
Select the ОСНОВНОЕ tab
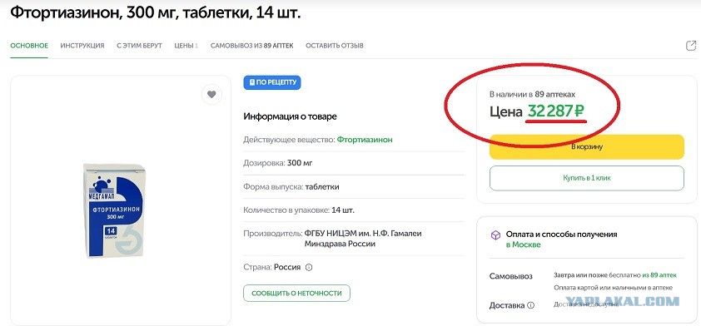pyautogui.click(x=29, y=46)
